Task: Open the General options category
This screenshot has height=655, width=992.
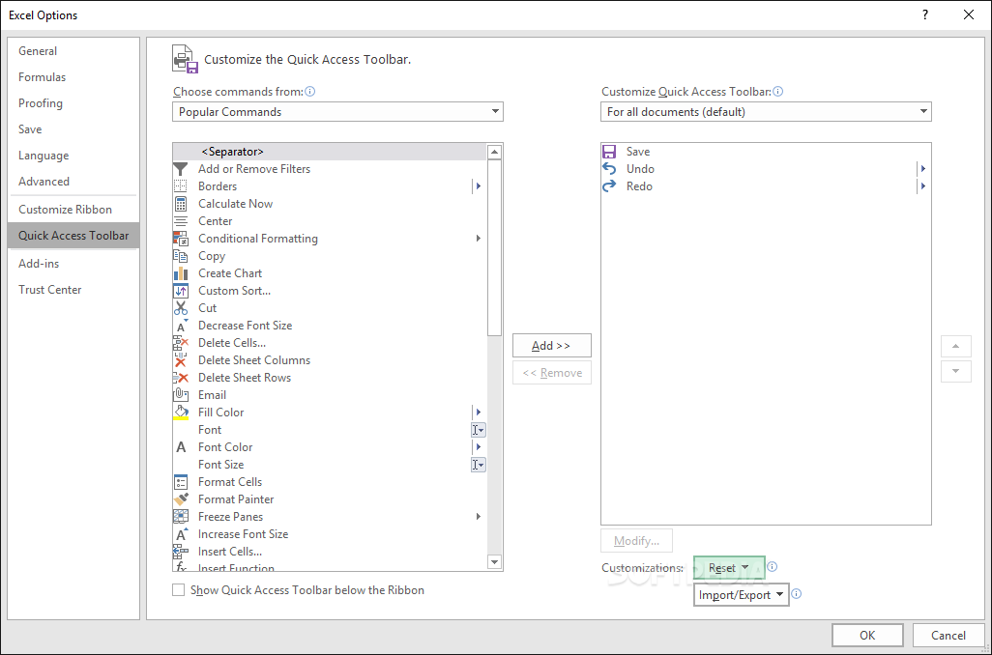Action: pyautogui.click(x=73, y=51)
